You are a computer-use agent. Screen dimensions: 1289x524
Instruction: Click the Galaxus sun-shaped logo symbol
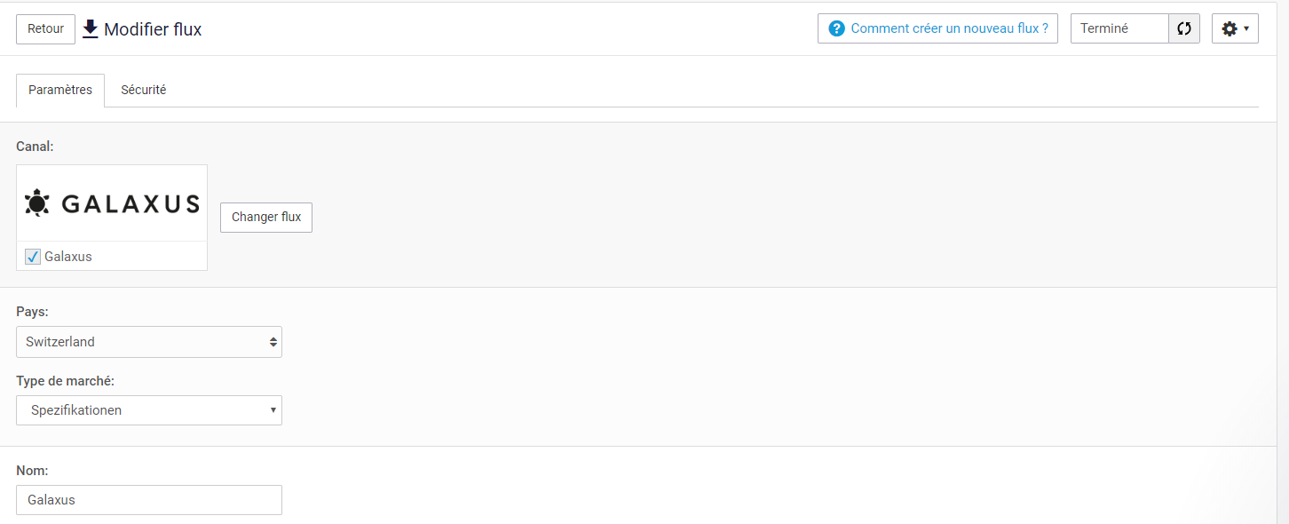click(x=36, y=203)
